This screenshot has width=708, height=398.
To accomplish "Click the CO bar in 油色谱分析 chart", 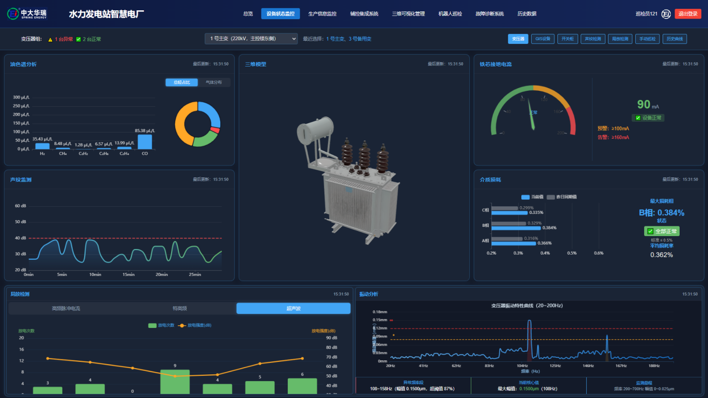I will pos(145,142).
